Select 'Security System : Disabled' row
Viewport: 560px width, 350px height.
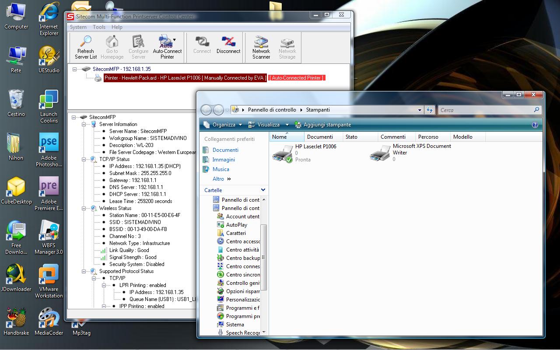[x=136, y=264]
